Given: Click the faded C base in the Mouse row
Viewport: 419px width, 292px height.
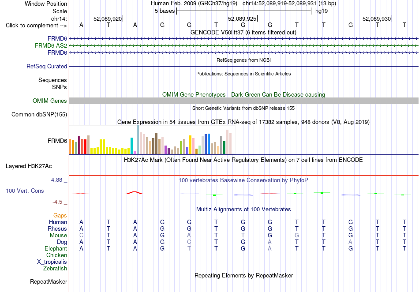Looking at the screenshot, I should pos(81,236).
